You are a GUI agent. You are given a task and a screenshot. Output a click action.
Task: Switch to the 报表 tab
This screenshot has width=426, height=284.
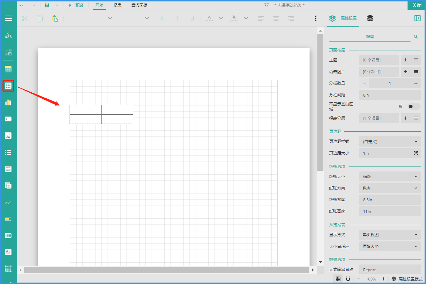point(117,5)
